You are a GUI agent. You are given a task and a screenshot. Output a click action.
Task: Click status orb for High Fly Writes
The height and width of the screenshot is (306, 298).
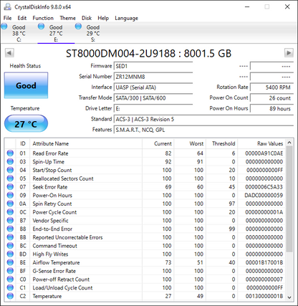10,254
